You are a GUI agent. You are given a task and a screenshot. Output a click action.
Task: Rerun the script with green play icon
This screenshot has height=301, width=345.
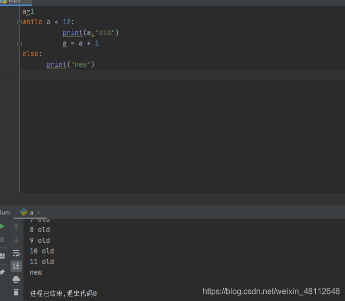click(x=2, y=226)
